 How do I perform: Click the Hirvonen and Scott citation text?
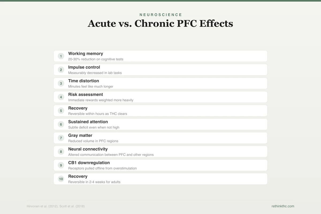[56, 206]
